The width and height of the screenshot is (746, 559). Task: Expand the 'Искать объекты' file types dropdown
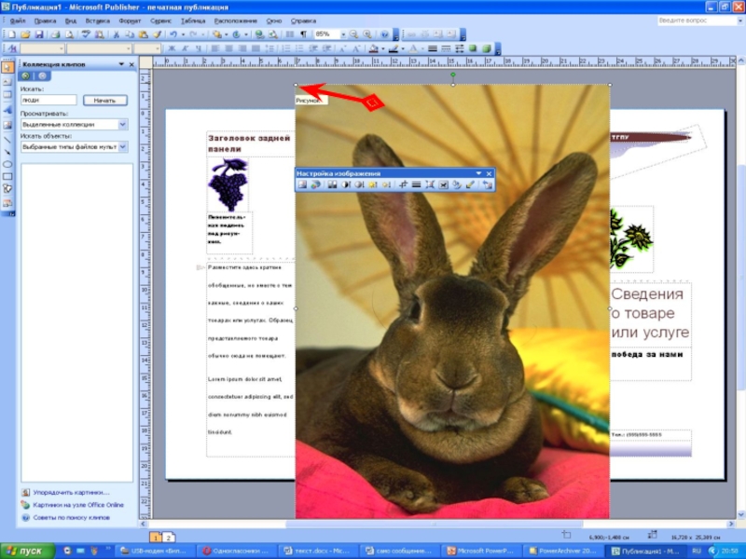point(123,146)
